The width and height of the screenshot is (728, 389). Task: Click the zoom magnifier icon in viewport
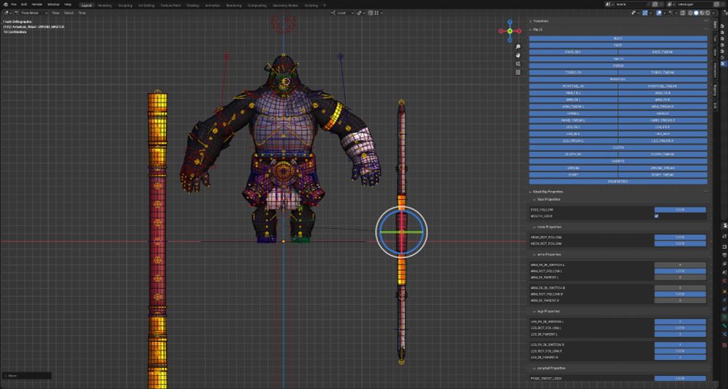518,47
